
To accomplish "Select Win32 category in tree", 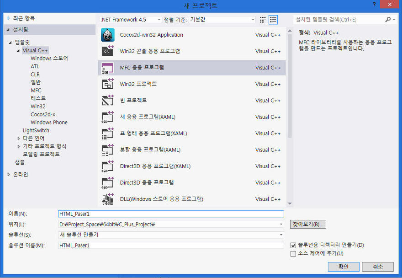I will [38, 106].
